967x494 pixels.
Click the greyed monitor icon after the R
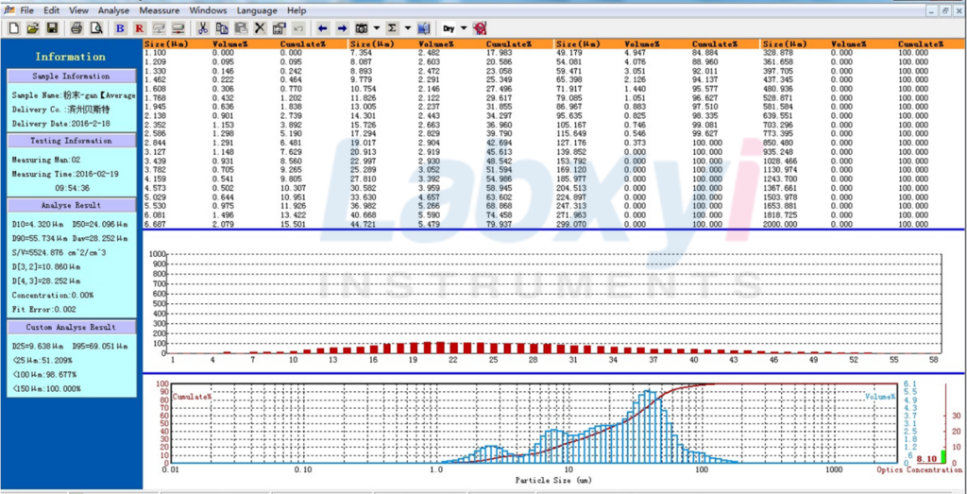coord(159,28)
